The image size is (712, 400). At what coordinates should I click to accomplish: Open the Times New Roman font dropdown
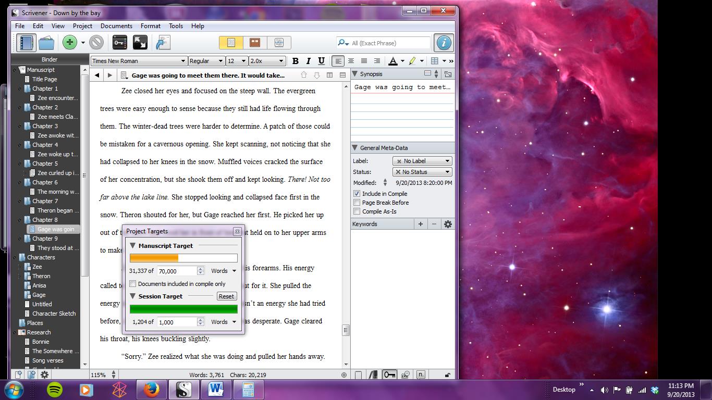point(139,61)
